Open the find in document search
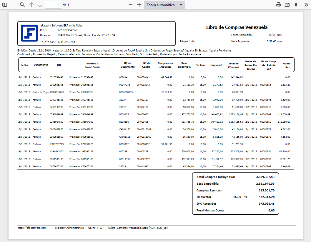The image size is (311, 242). (x=22, y=5)
